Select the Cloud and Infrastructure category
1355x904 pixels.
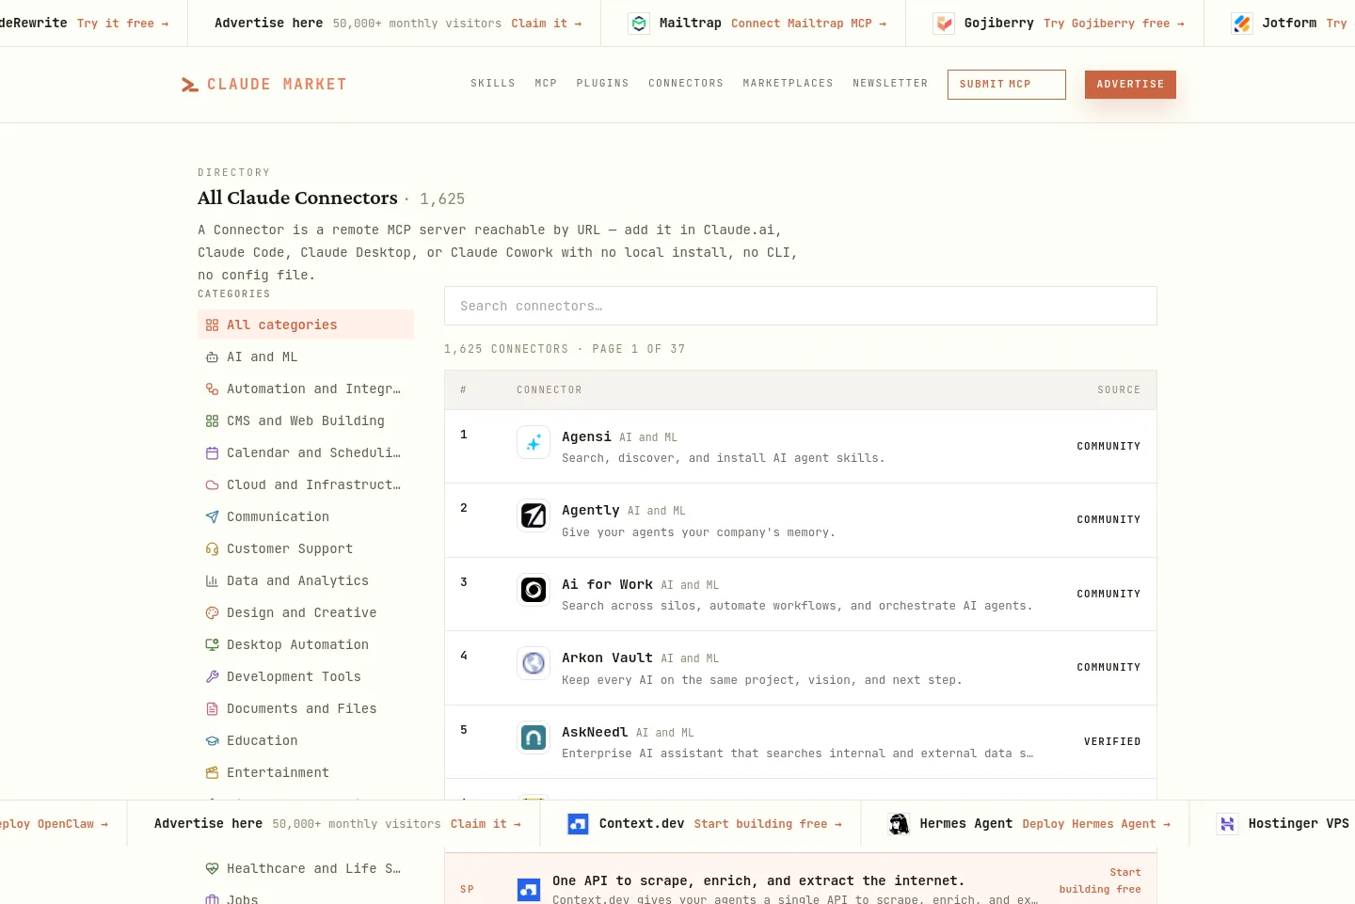click(x=306, y=484)
